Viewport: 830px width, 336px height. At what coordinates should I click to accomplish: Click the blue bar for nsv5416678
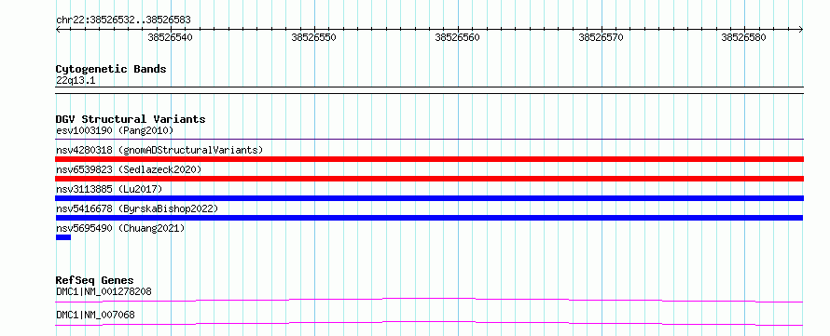coord(429,218)
